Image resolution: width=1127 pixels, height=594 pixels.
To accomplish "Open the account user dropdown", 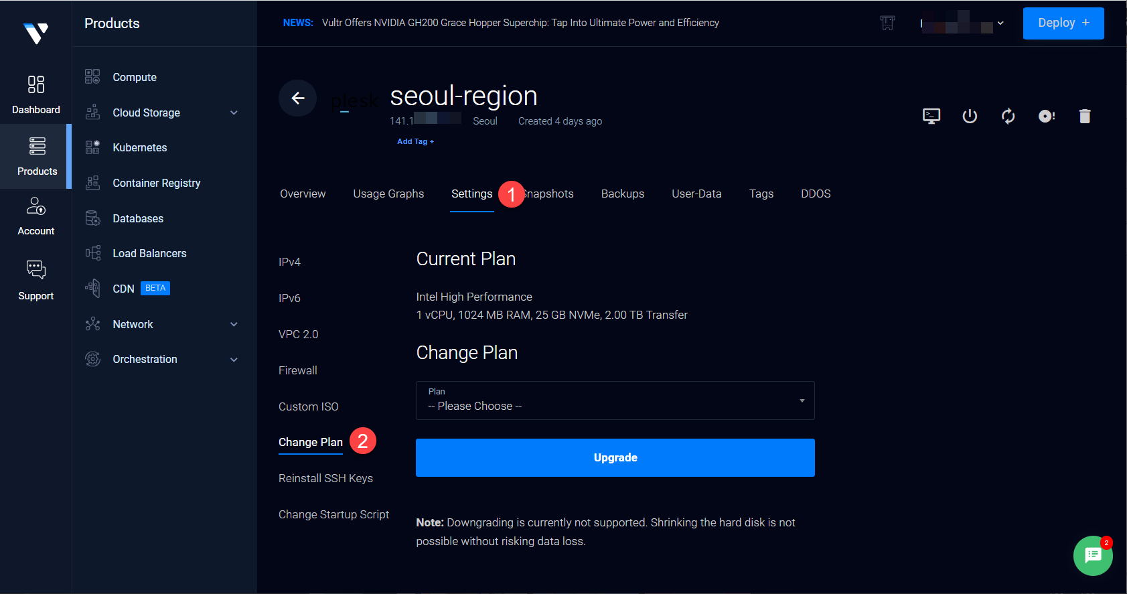I will [962, 23].
